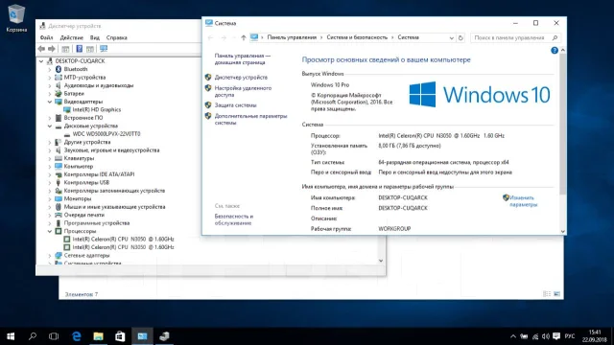Open the Start menu

point(11,336)
